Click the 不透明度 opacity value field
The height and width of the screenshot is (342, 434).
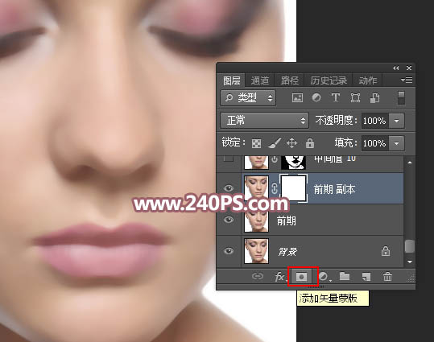point(374,121)
